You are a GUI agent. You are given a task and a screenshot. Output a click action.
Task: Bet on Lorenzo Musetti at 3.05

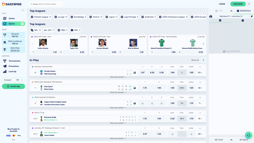point(104,52)
